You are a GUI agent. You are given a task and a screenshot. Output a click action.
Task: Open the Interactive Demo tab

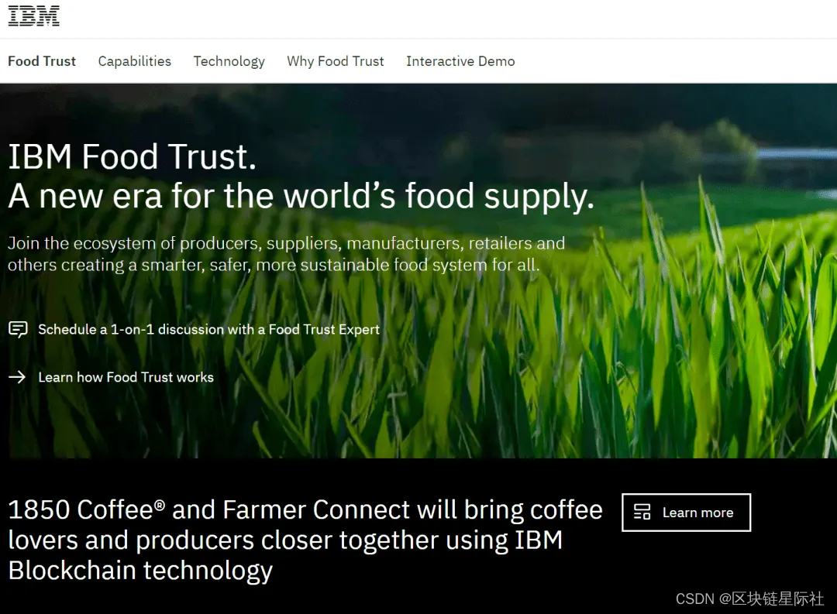click(x=460, y=61)
